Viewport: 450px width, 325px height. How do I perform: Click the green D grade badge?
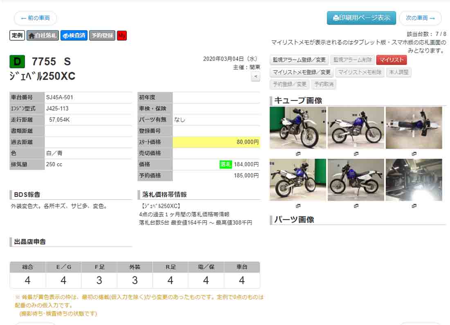point(17,62)
